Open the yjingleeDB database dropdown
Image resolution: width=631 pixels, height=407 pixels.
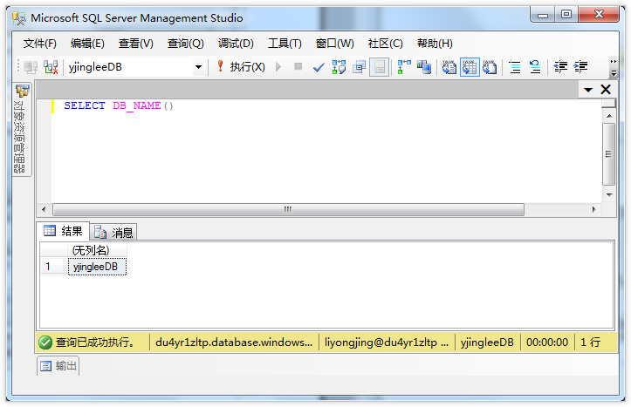click(x=198, y=67)
